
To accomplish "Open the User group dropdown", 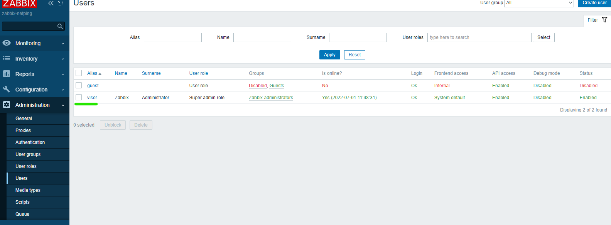I will (539, 3).
